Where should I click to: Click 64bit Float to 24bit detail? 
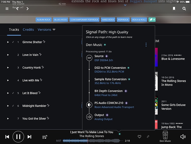pos(106,95)
